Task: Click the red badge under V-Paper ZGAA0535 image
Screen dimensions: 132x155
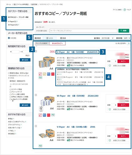Action: [53, 74]
